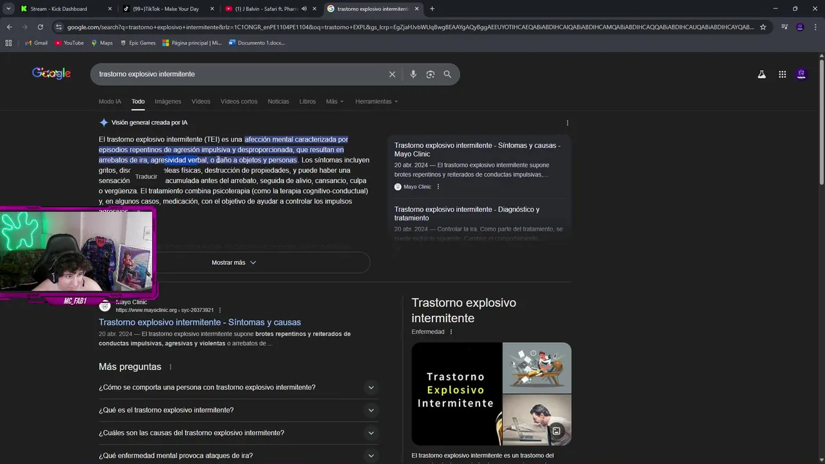Open Google apps grid icon
This screenshot has width=825, height=464.
point(782,74)
